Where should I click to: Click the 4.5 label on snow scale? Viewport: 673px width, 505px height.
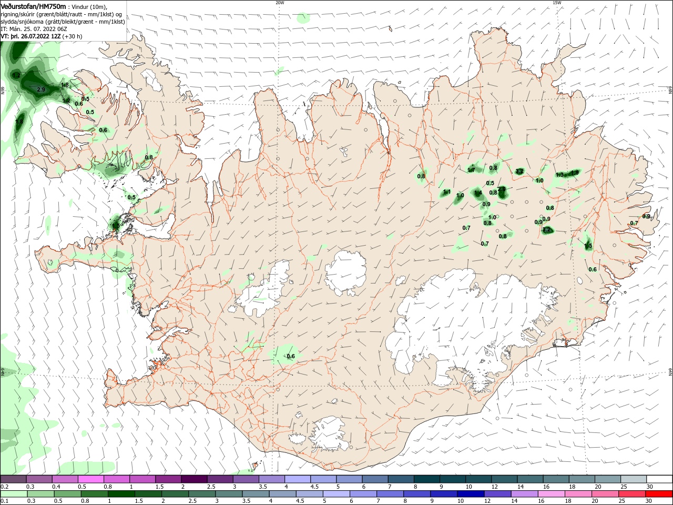click(314, 487)
